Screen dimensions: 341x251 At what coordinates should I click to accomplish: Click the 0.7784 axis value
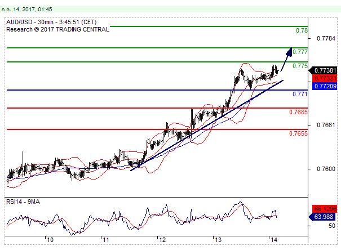click(x=326, y=38)
